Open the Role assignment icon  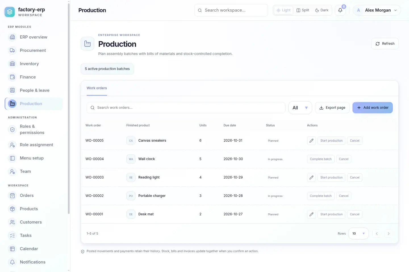(x=12, y=145)
